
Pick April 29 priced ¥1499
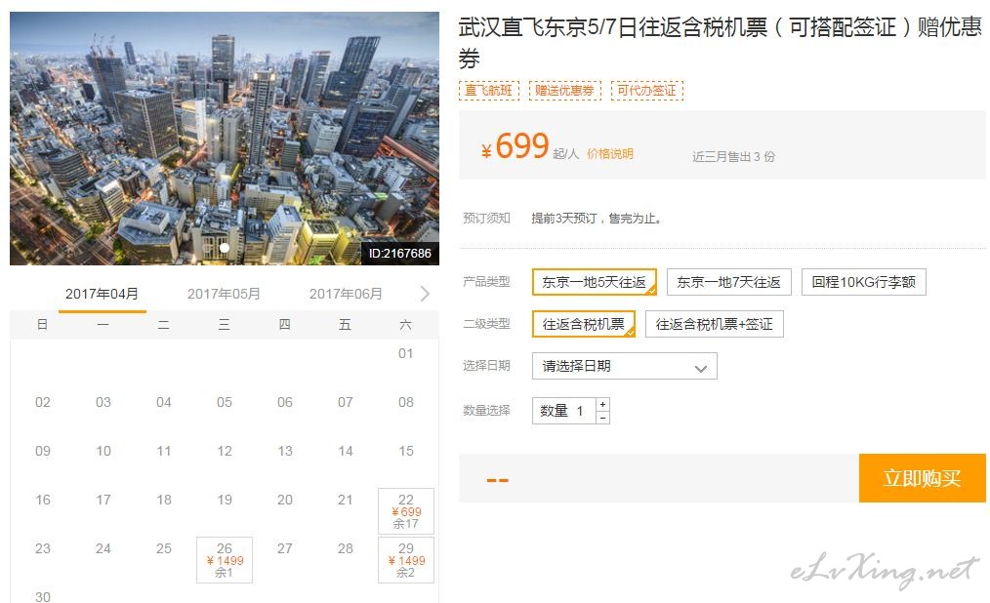coord(406,559)
